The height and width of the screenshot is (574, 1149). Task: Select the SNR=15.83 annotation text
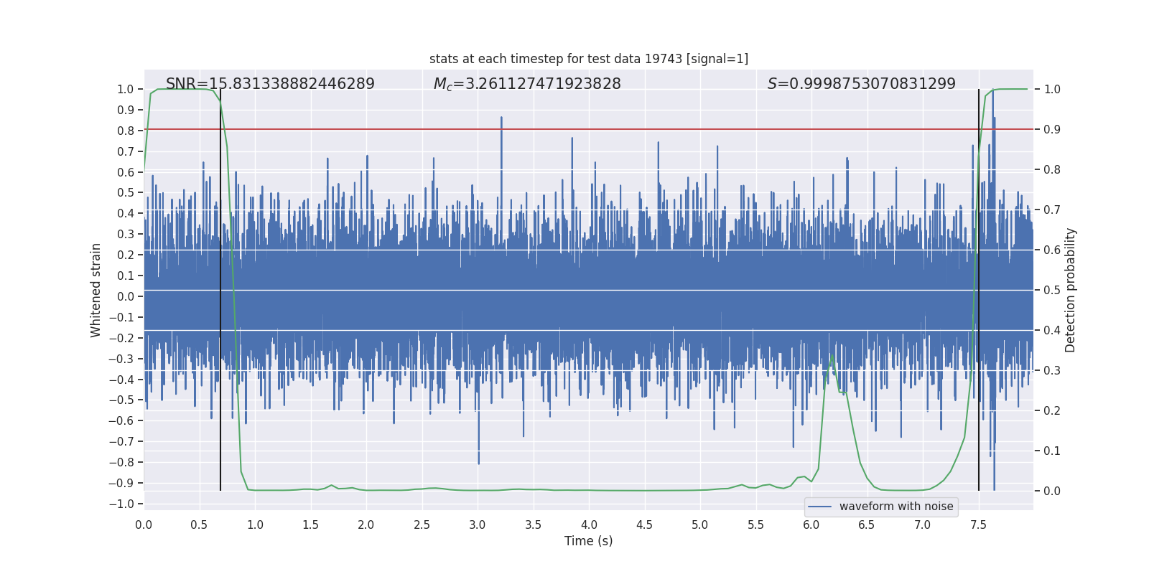270,84
